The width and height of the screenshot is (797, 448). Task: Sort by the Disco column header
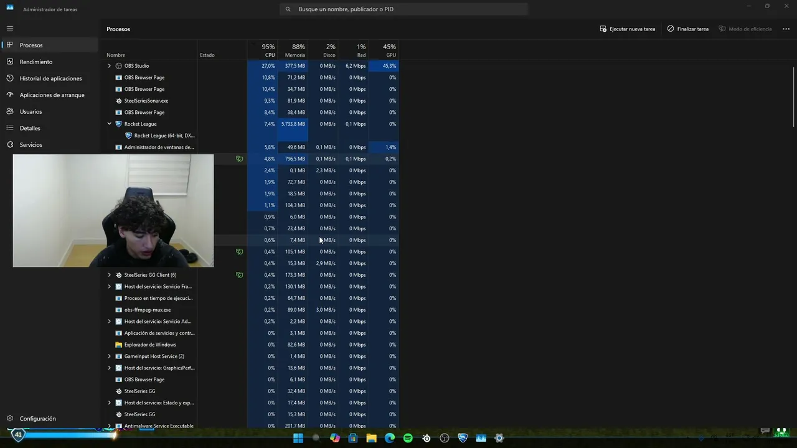coord(323,51)
